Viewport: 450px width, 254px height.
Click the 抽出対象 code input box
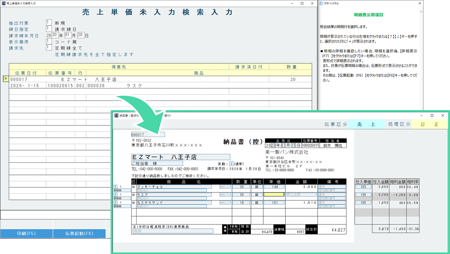(49, 23)
